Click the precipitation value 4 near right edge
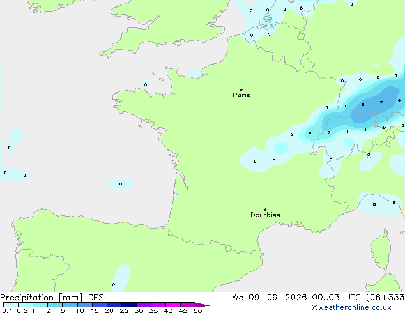This screenshot has width=405, height=313. coord(399,100)
